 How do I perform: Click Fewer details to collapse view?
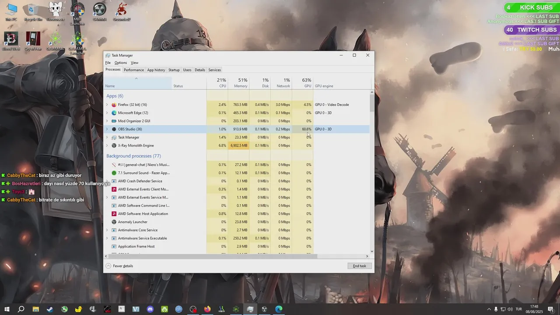pos(119,266)
